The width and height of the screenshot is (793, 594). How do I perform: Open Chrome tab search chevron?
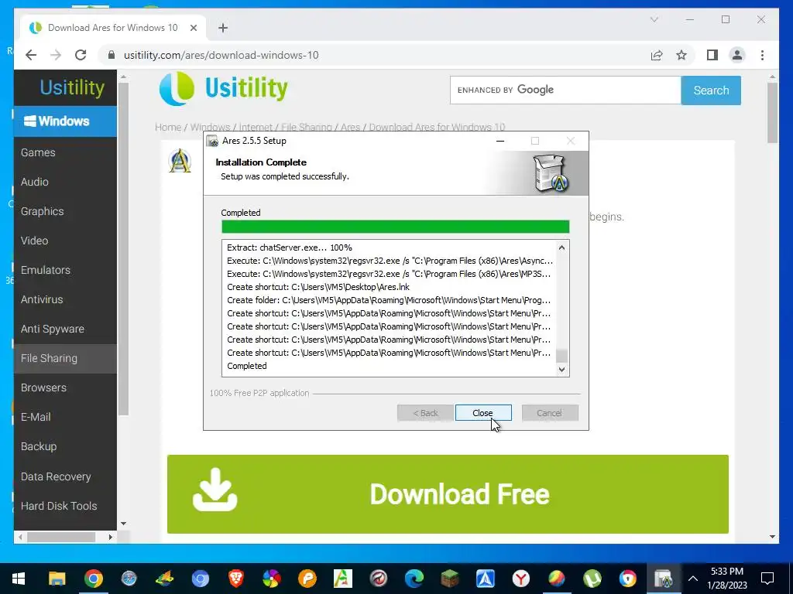click(654, 19)
